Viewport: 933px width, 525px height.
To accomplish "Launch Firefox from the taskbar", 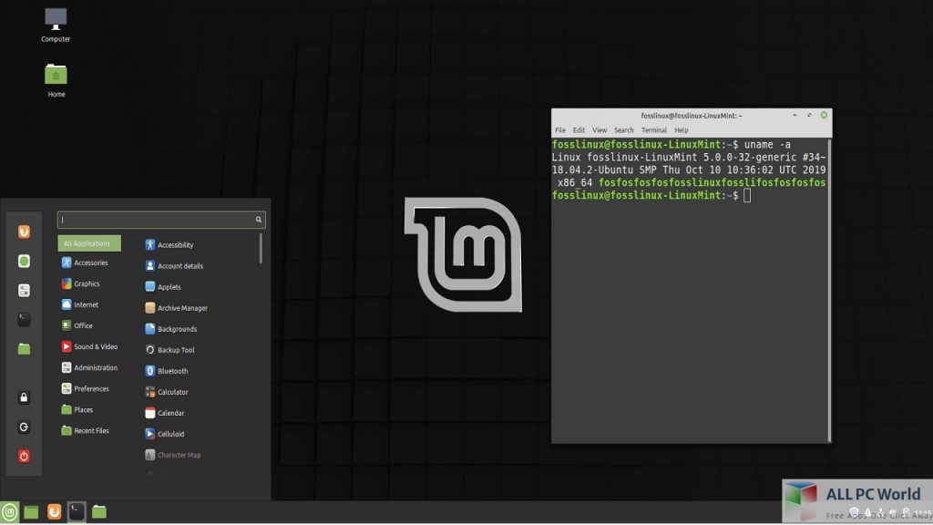I will 55,511.
